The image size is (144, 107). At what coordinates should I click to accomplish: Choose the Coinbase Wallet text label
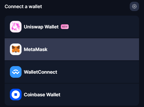42,95
